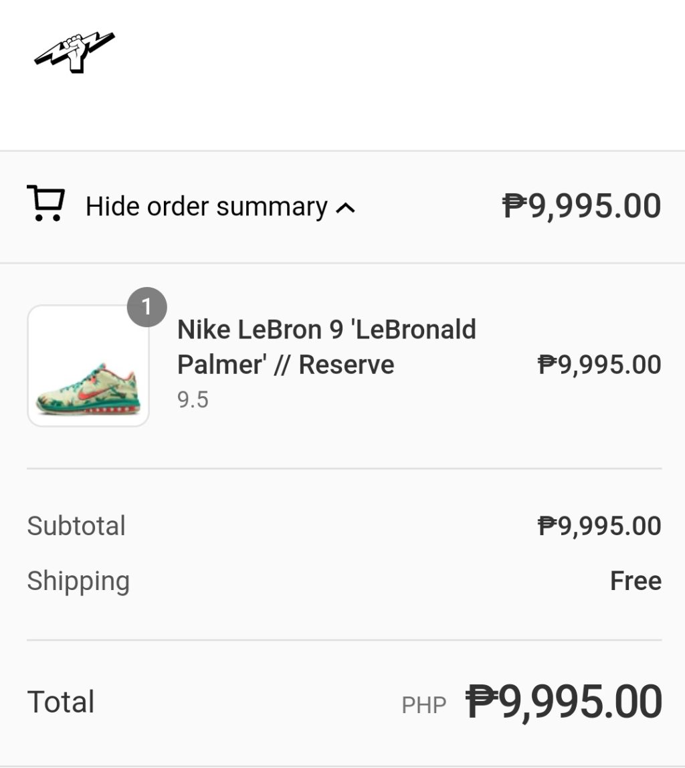
Task: Click the product line item price
Action: tap(599, 365)
